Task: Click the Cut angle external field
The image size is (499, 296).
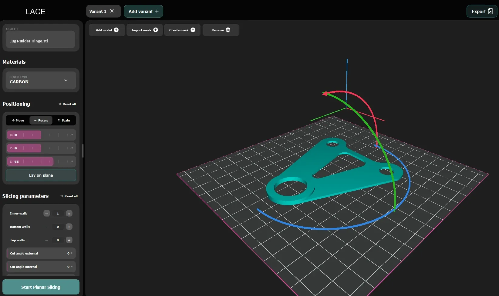Action: click(x=41, y=253)
